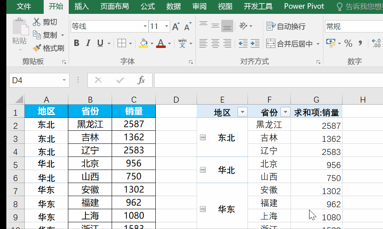
Task: Toggle Bold formatting
Action: click(x=76, y=43)
